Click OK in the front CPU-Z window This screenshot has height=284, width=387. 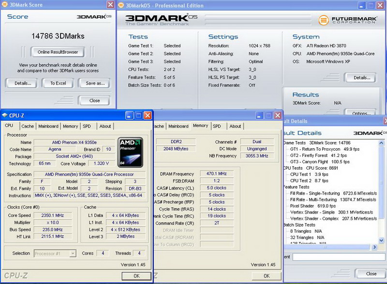click(136, 276)
